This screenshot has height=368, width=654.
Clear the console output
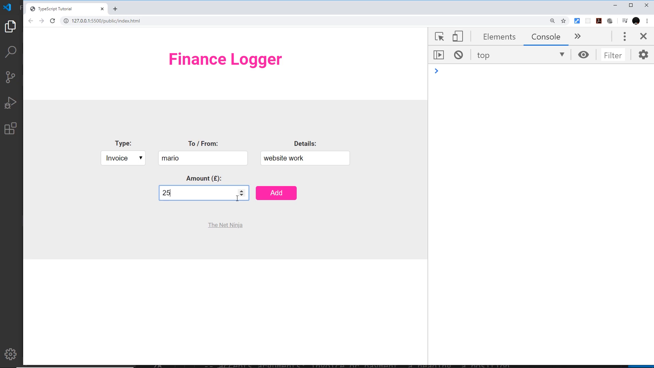click(458, 55)
